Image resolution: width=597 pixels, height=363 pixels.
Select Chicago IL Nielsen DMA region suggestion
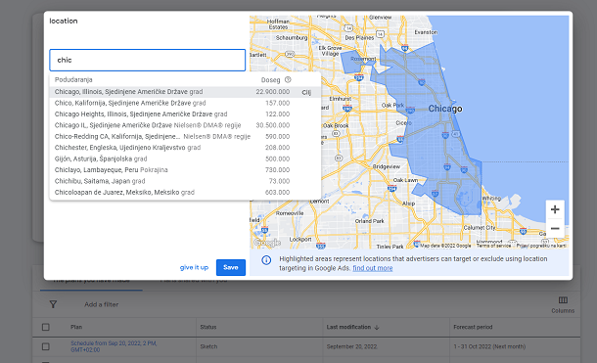pyautogui.click(x=185, y=125)
